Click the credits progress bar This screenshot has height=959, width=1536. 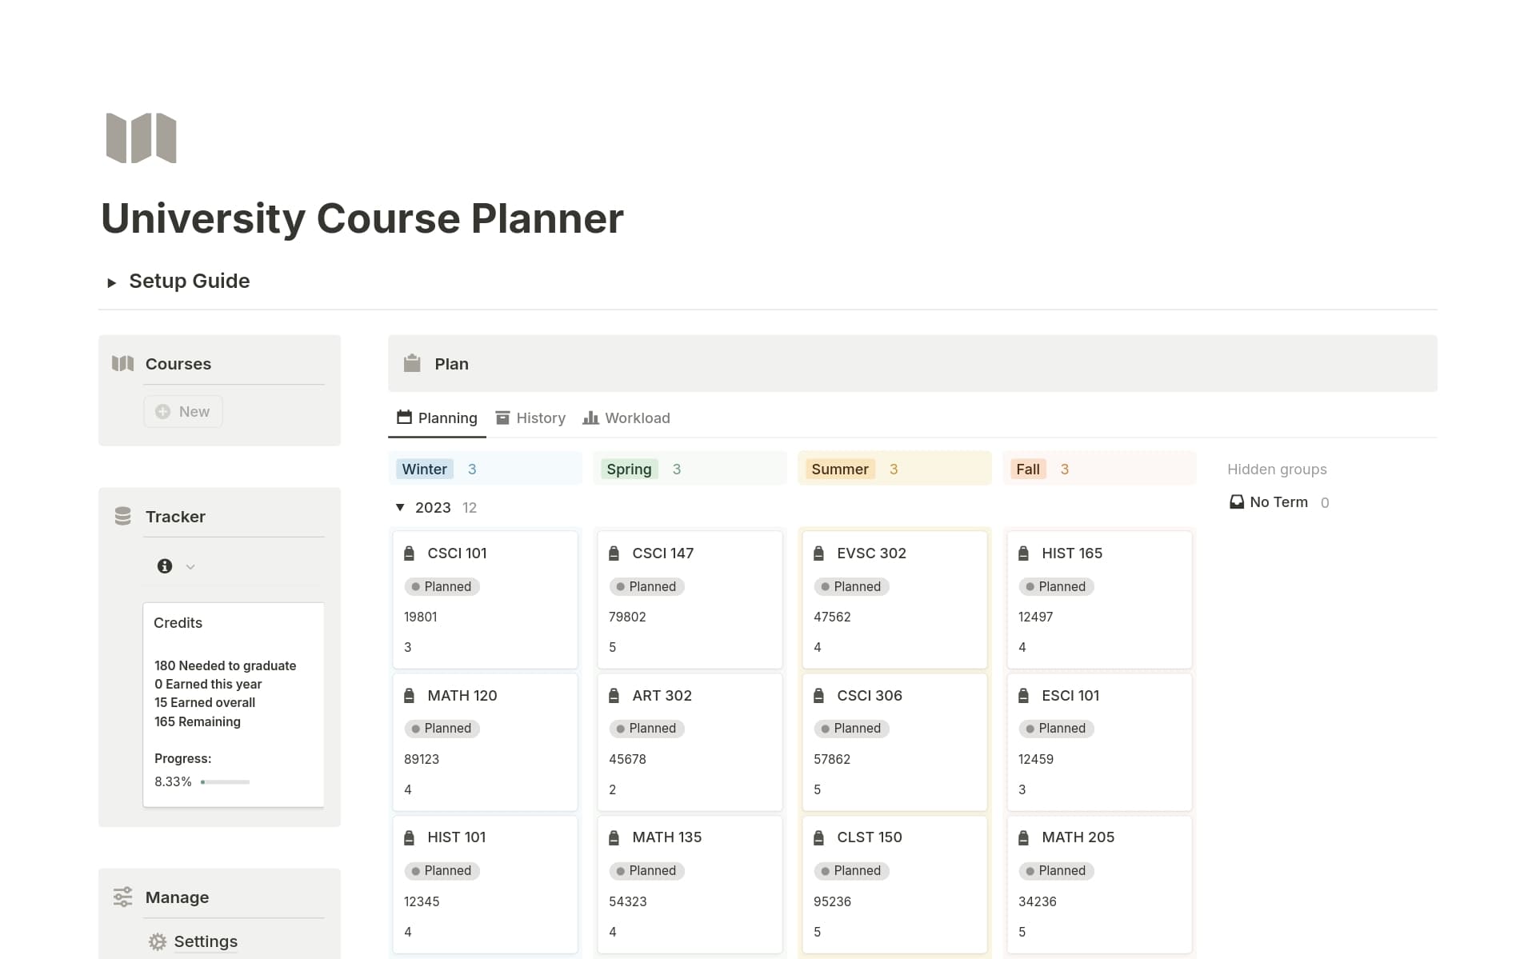tap(226, 782)
